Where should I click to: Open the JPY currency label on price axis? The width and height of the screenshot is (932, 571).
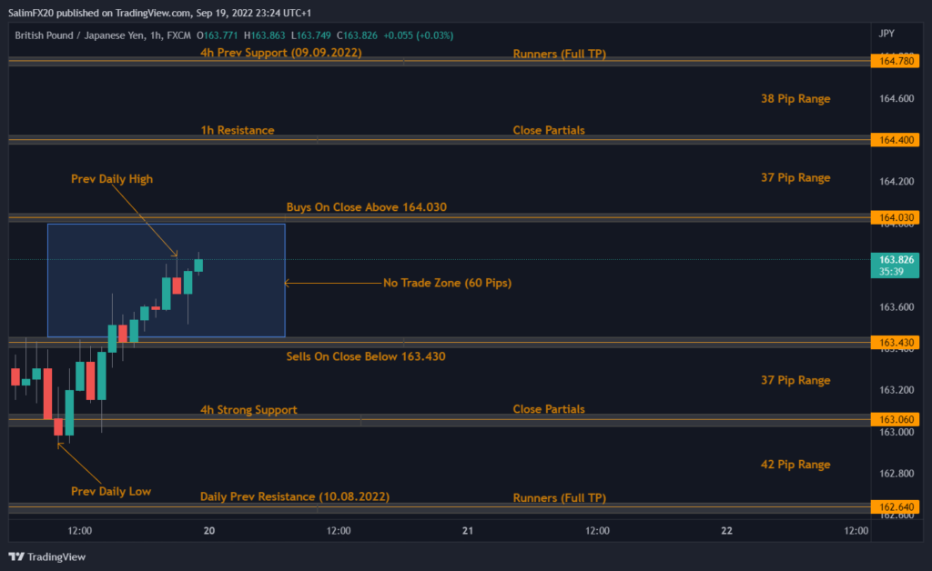(886, 34)
